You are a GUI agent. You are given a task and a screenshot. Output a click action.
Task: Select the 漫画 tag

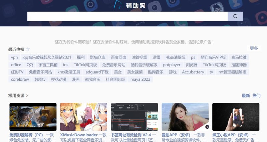(x=76, y=79)
